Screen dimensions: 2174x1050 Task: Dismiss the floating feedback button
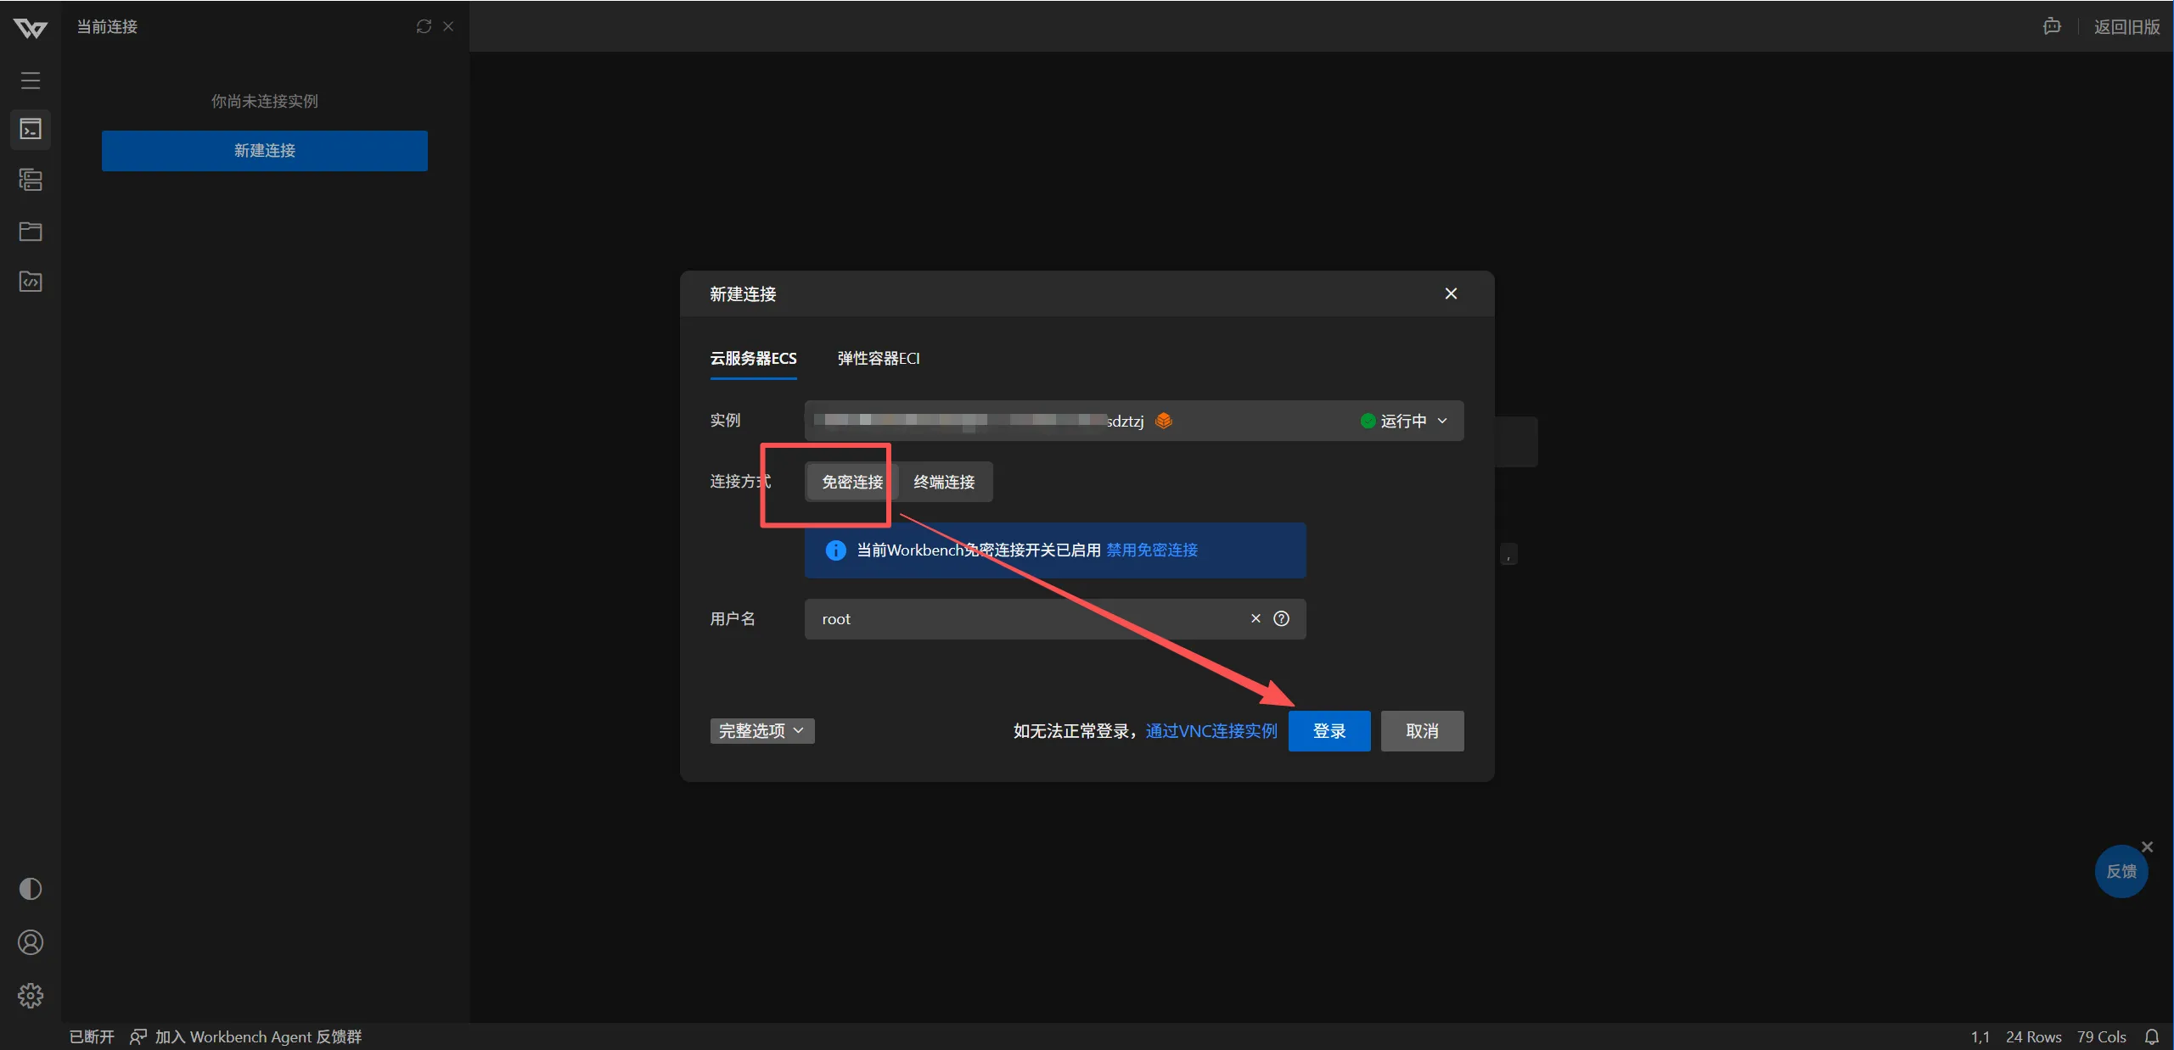(x=2147, y=846)
